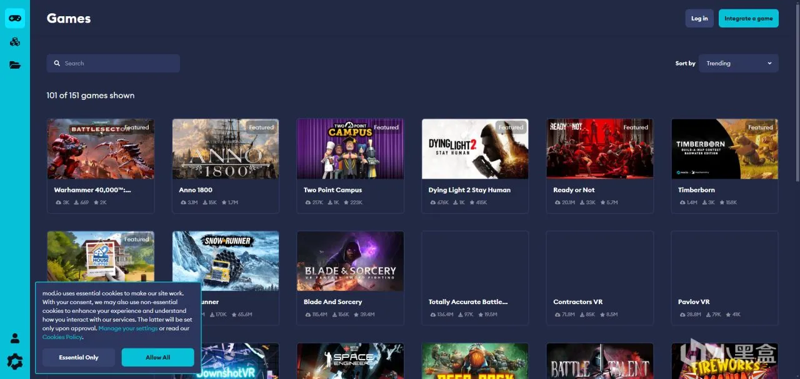The width and height of the screenshot is (800, 379).
Task: Open the Blade And Sorcery game card
Action: 350,278
